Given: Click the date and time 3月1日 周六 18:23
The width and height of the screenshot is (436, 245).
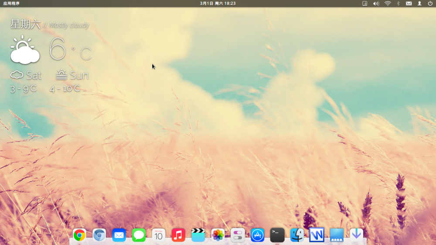Looking at the screenshot, I should [x=218, y=3].
